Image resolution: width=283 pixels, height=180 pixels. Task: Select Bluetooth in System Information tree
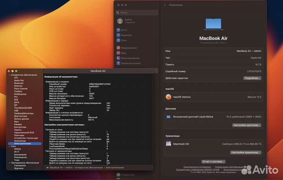point(18,83)
